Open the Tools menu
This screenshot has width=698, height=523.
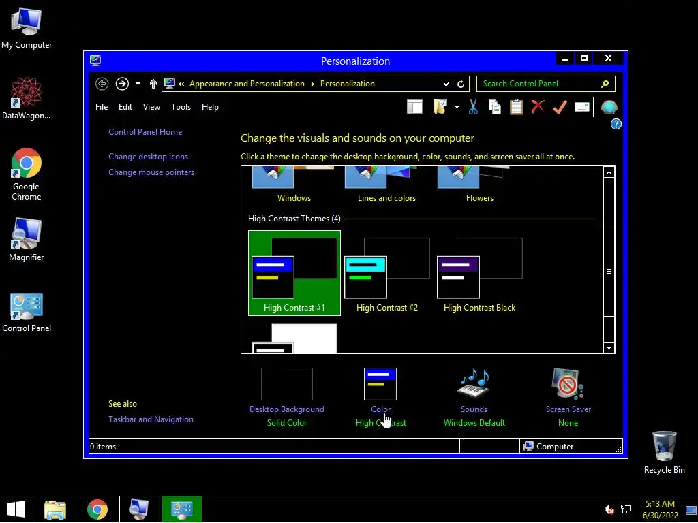pos(181,107)
